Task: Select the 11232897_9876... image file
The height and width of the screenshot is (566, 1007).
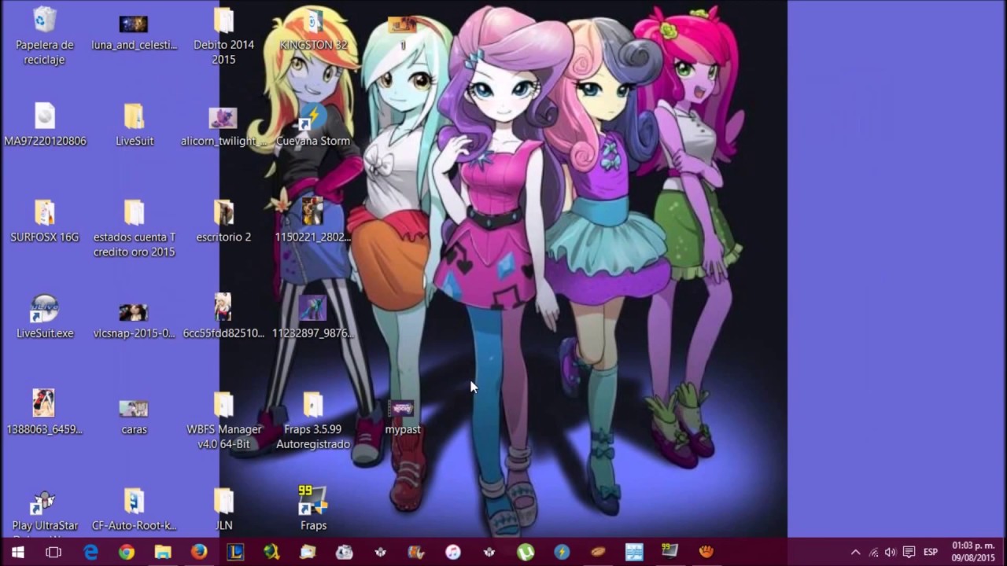Action: [313, 318]
